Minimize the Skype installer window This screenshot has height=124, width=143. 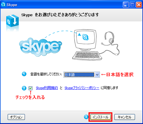click(x=126, y=5)
